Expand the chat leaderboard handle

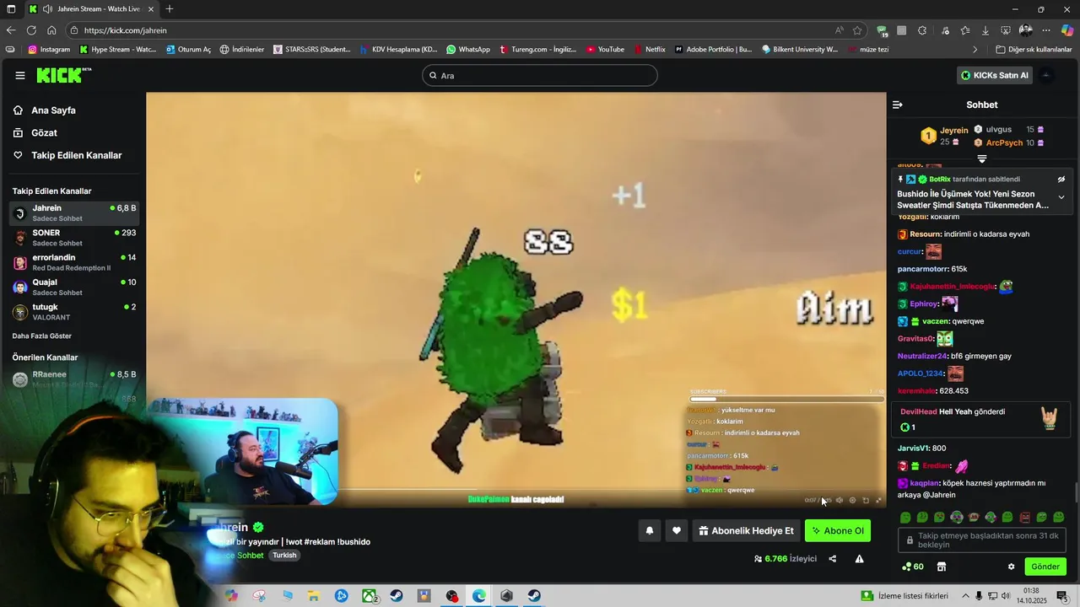pos(982,158)
